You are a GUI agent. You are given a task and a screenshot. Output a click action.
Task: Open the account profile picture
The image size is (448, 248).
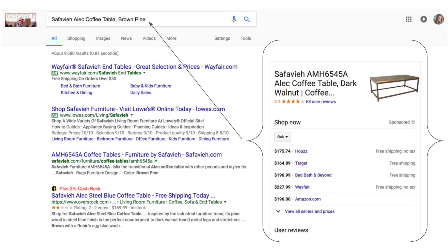(439, 19)
